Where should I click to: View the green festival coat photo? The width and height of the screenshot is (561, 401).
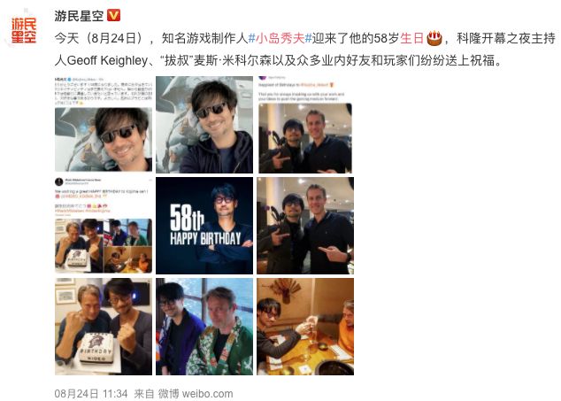[x=204, y=327]
